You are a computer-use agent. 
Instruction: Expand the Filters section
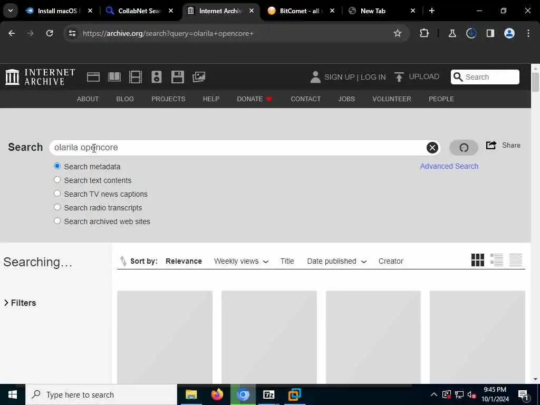click(x=20, y=303)
